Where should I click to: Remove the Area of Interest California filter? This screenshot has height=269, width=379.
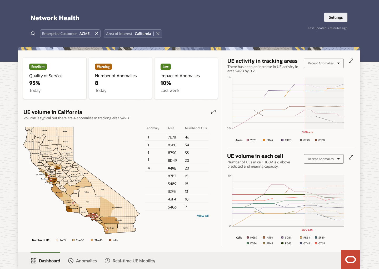158,34
